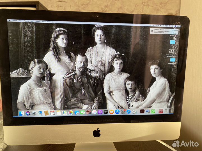Open the Finder menu
This screenshot has width=202, height=151.
click(15, 20)
